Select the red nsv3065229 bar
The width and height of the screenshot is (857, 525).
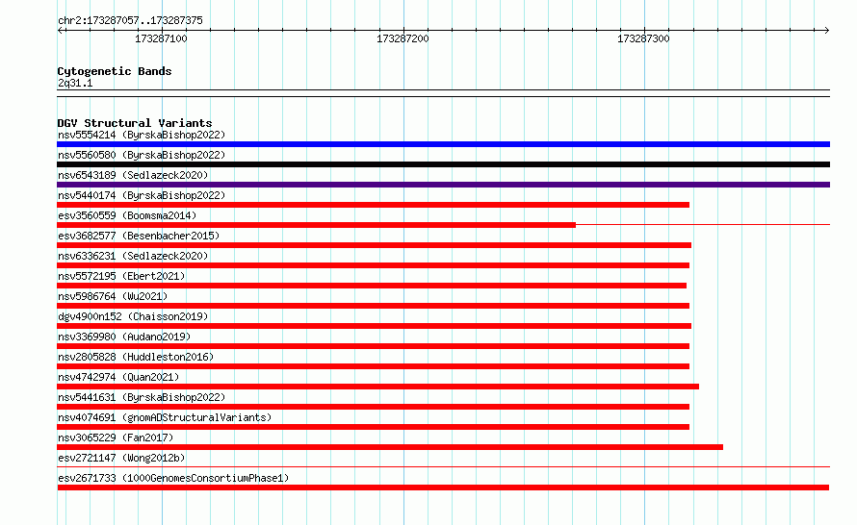pos(390,447)
